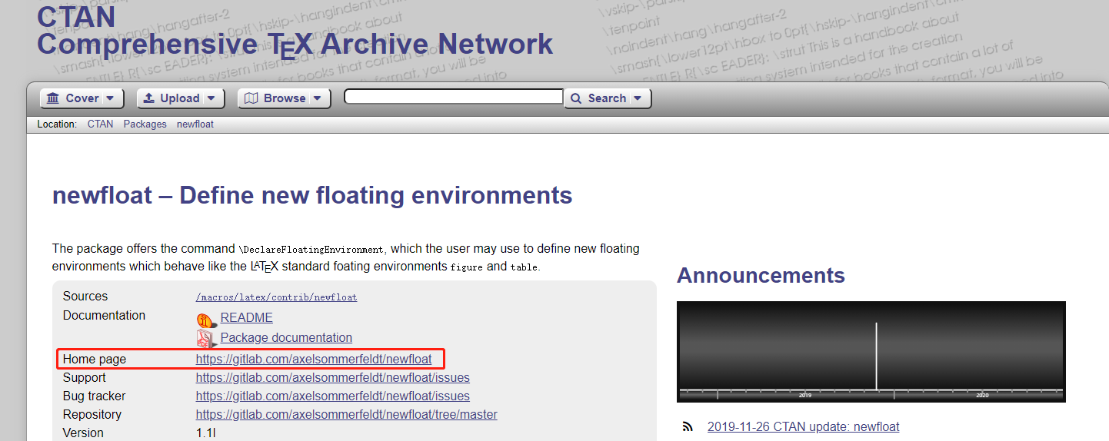
Task: Click the Home page row label
Action: pos(95,359)
